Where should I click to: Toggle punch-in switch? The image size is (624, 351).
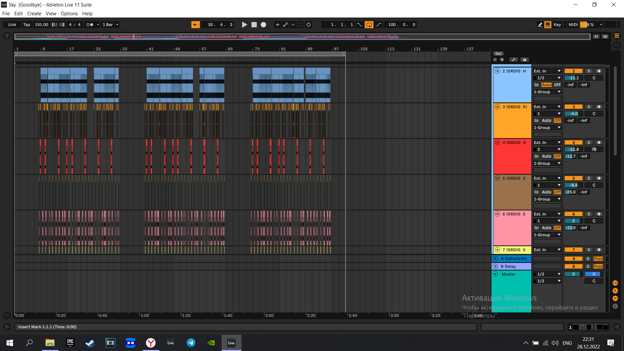(360, 25)
